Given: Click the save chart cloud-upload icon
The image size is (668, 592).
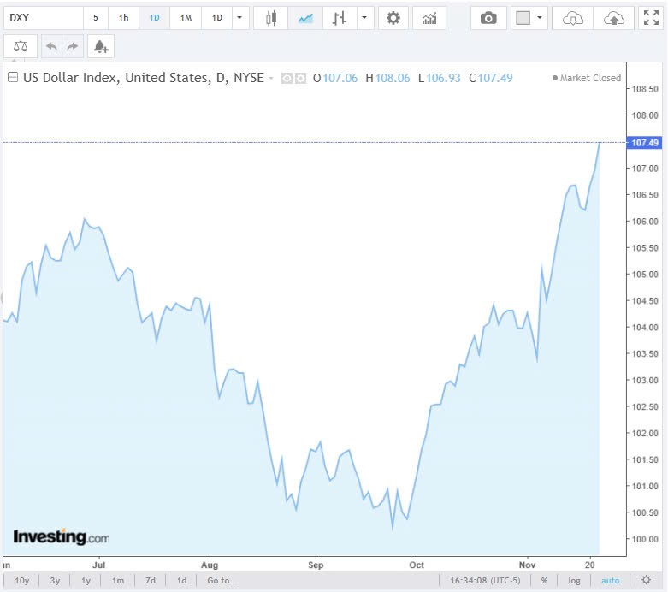Looking at the screenshot, I should (613, 18).
